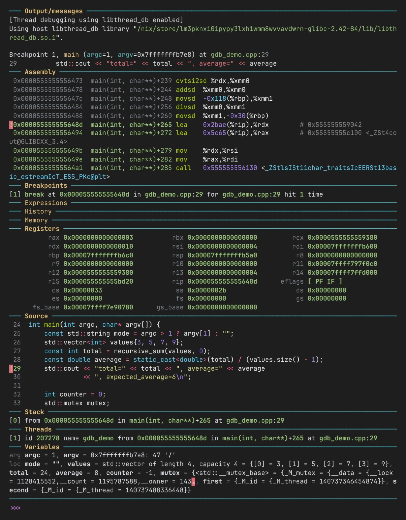Click source line 27 recursive_sum call
Image resolution: width=406 pixels, height=520 pixels.
coord(127,351)
